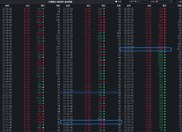The image size is (182, 132).
Task: Select the 13:20:51 trade time
Action: tap(129, 44)
